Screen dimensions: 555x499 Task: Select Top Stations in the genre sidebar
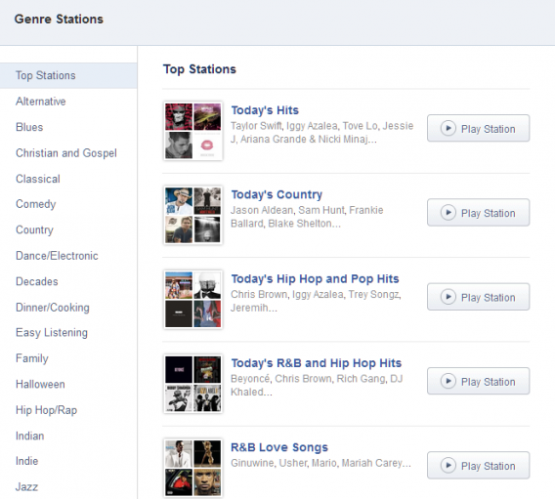[68, 75]
